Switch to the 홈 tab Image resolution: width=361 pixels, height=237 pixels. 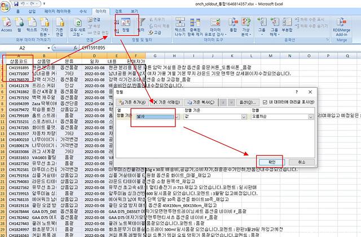18,11
